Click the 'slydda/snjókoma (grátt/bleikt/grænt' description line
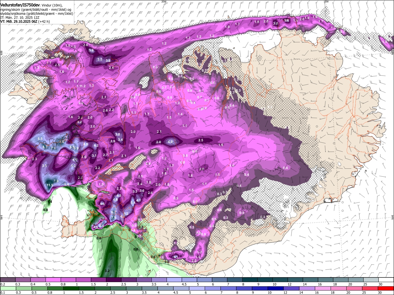Viewport: 394px width, 295px height. [x=37, y=14]
